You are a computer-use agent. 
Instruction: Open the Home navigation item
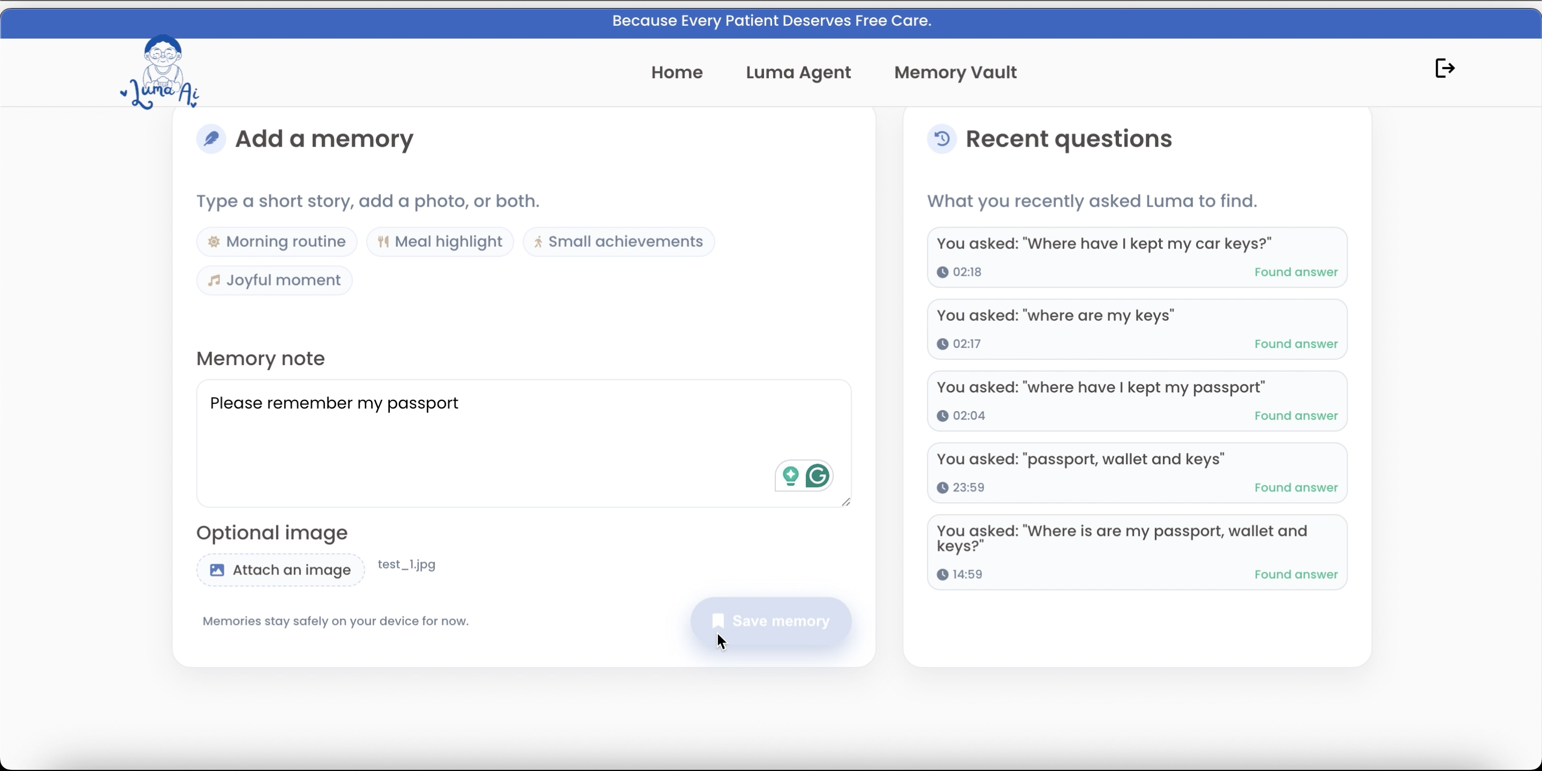(x=676, y=72)
